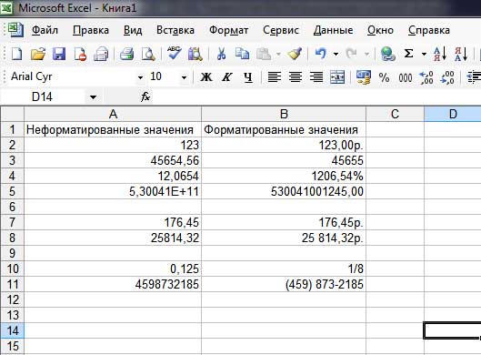Toggle italic К formatting
The image size is (481, 355).
pyautogui.click(x=227, y=76)
